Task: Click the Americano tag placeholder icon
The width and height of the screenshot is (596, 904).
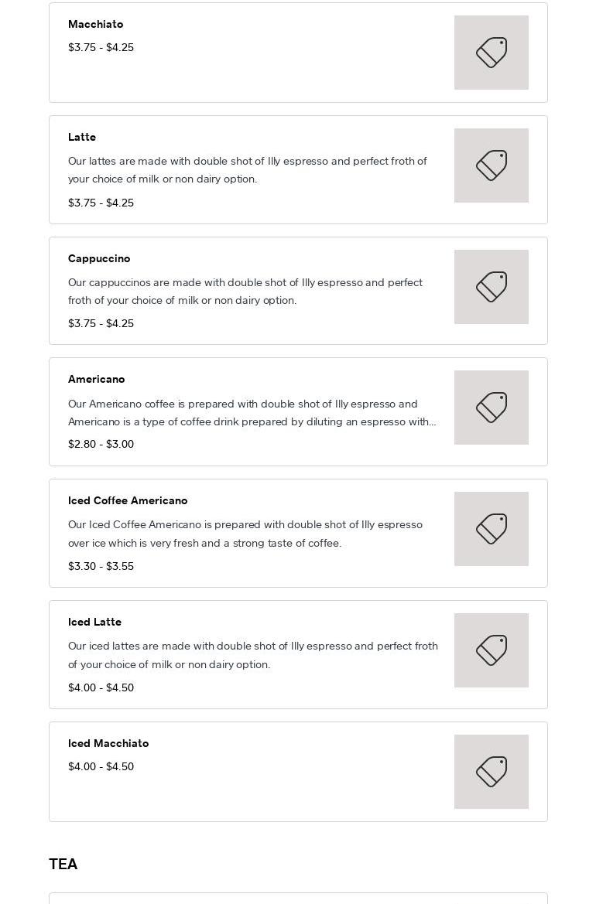Action: click(x=491, y=408)
